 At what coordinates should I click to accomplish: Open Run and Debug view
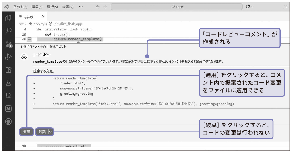[8, 57]
